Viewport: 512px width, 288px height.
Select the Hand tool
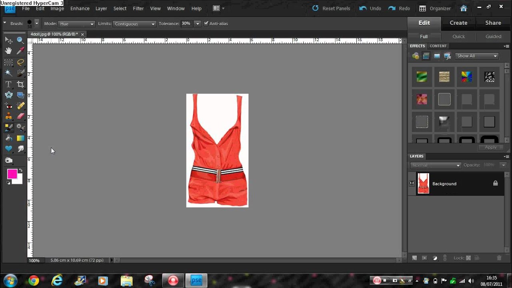point(8,51)
